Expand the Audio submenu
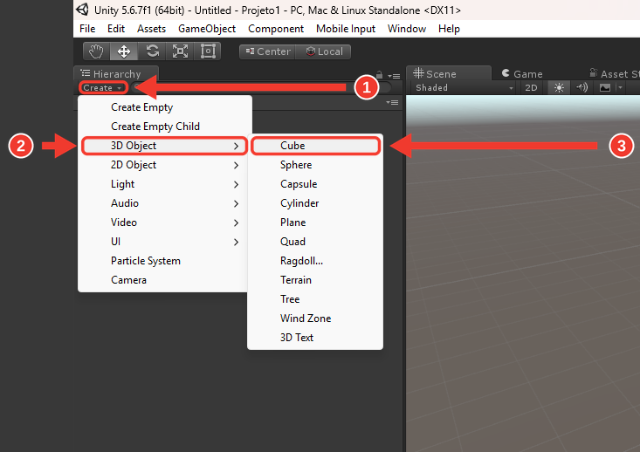 [x=162, y=203]
